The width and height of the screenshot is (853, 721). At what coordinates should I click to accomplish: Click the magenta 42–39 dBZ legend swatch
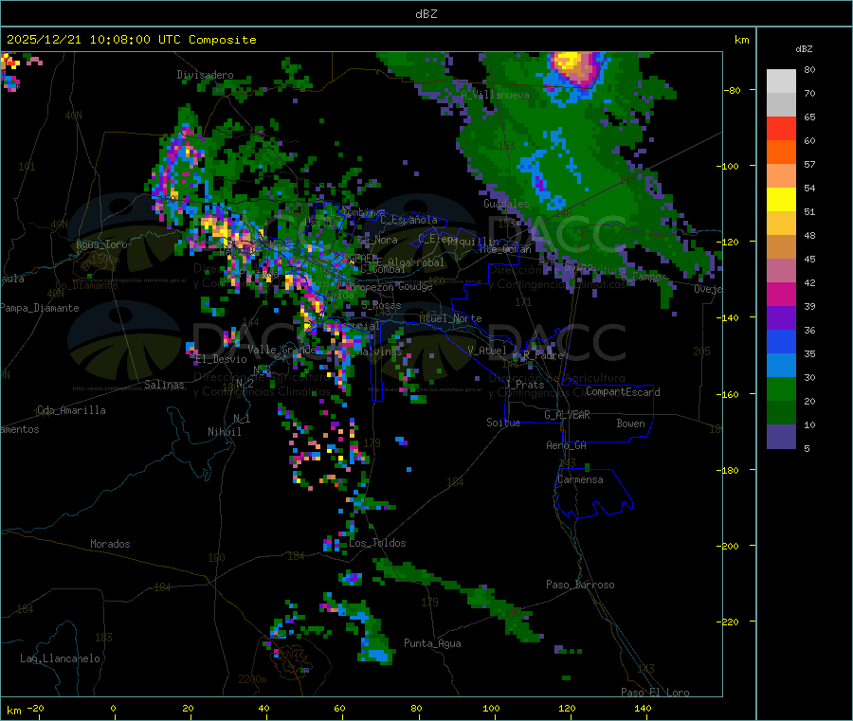781,294
